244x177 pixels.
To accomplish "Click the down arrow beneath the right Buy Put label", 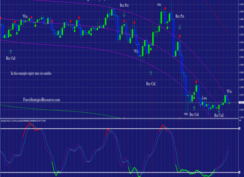I will coord(180,27).
